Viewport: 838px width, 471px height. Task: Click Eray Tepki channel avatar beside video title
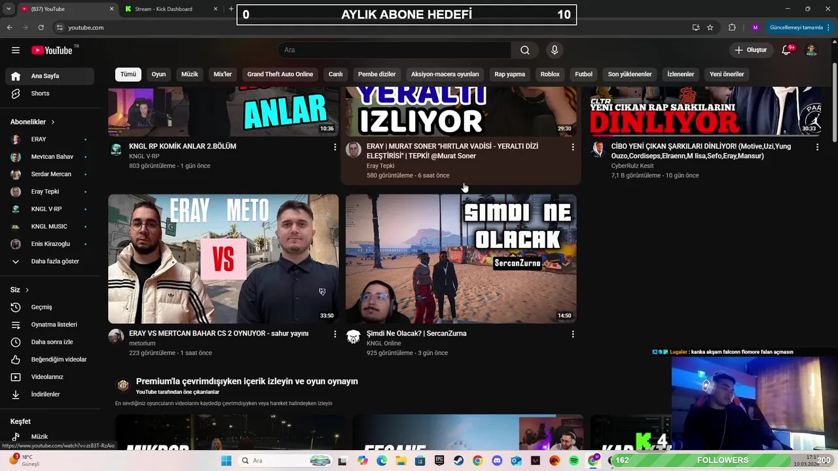point(354,149)
